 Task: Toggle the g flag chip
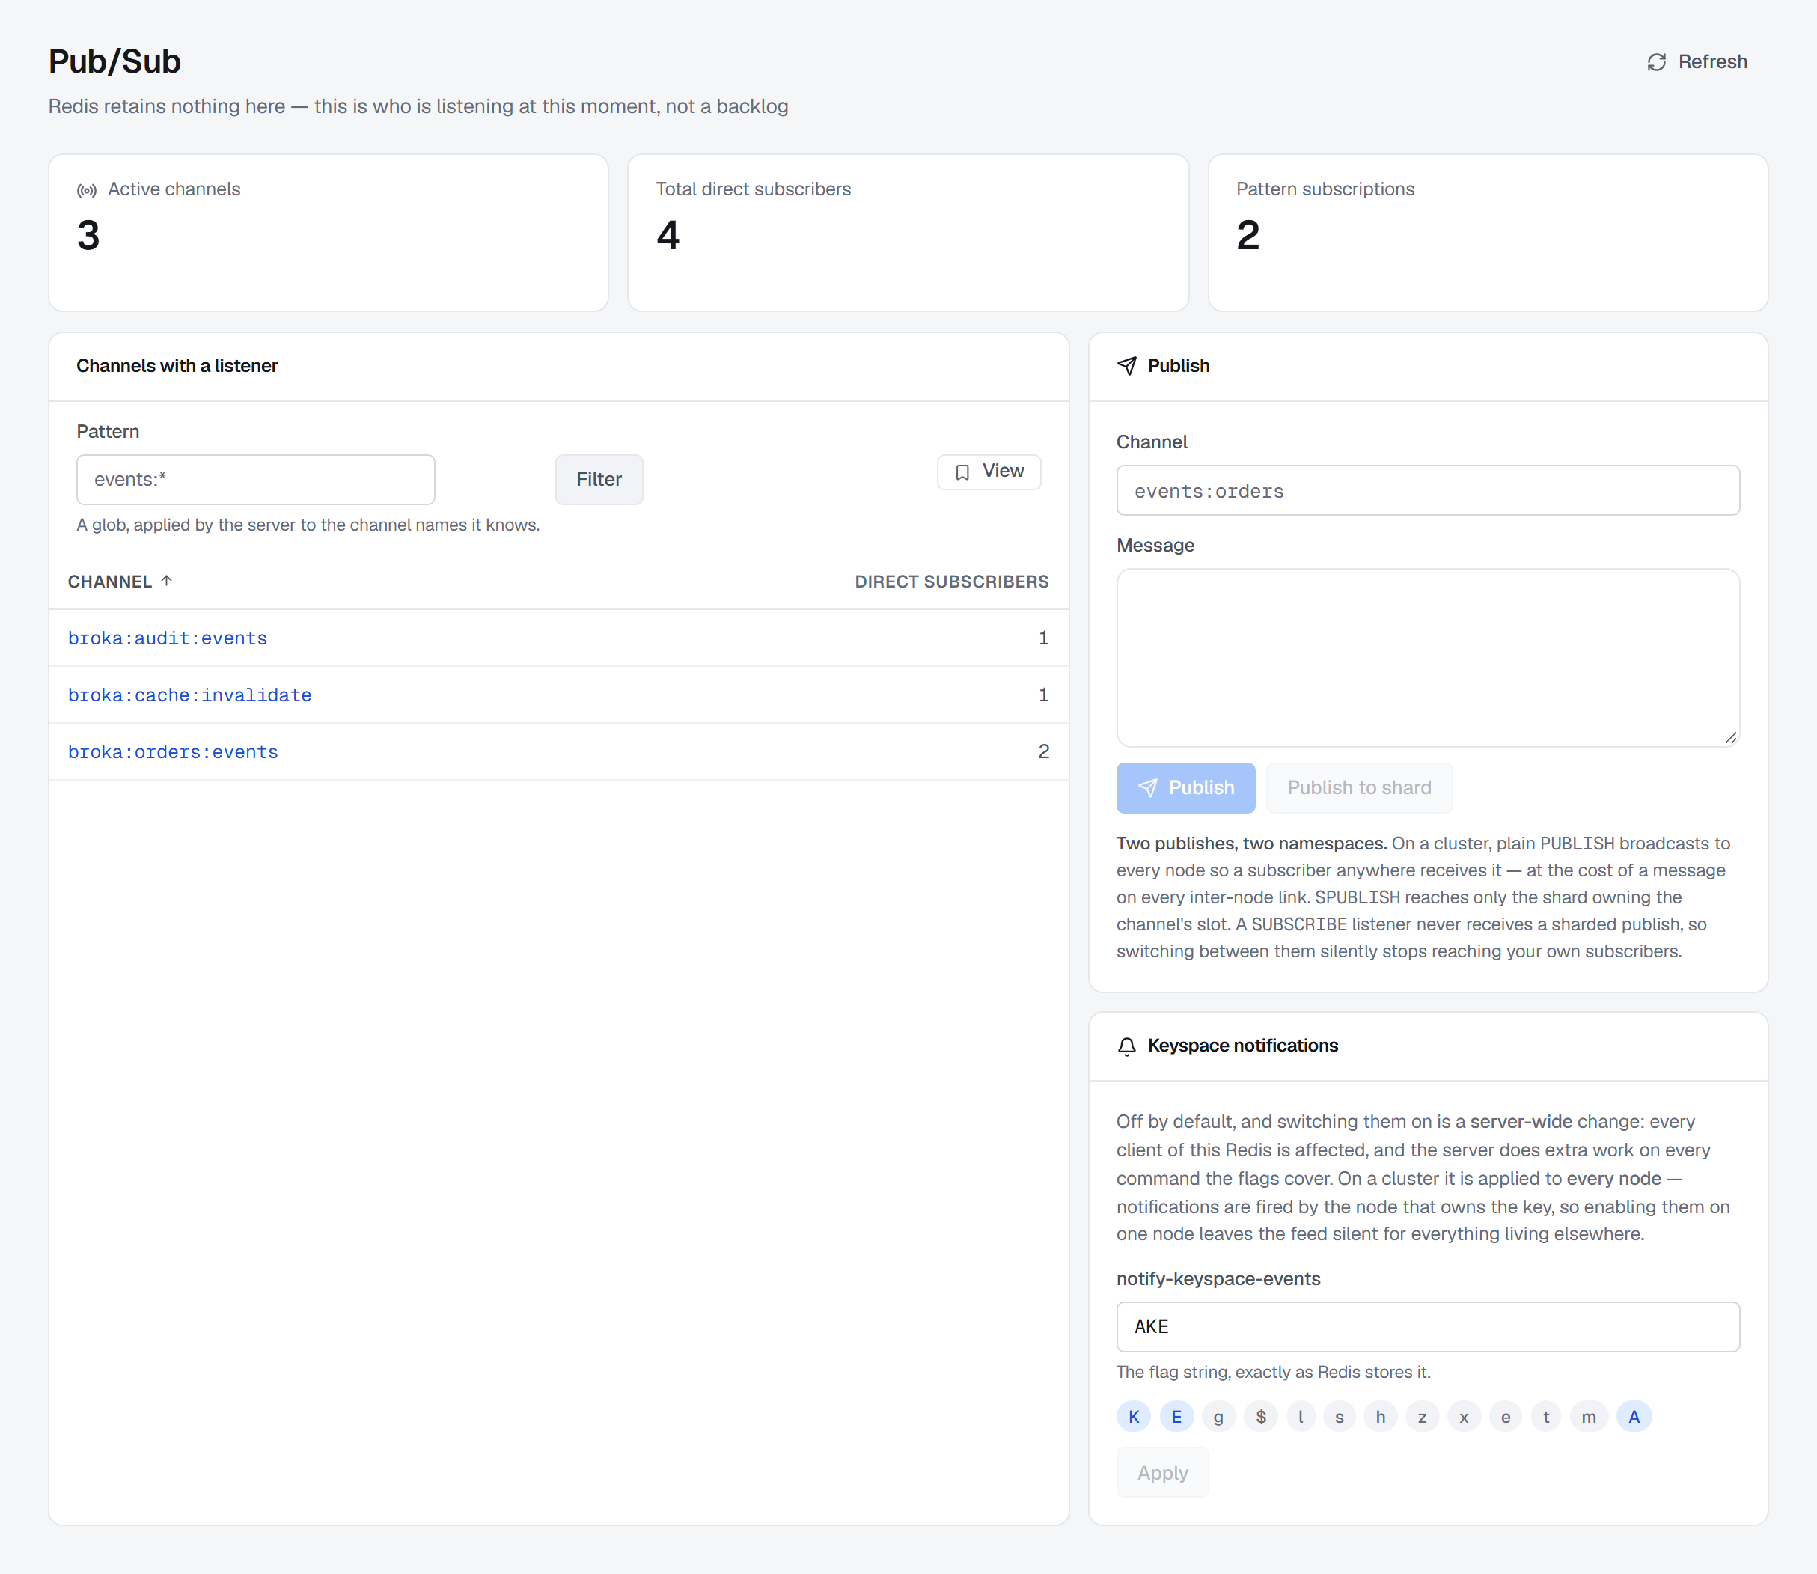point(1219,1417)
